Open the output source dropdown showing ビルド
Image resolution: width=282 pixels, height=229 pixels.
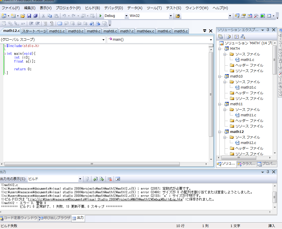pyautogui.click(x=80, y=179)
